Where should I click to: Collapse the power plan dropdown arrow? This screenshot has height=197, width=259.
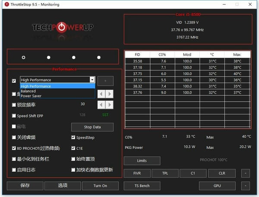(x=92, y=80)
